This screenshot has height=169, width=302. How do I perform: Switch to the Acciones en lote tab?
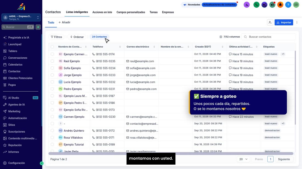click(102, 12)
